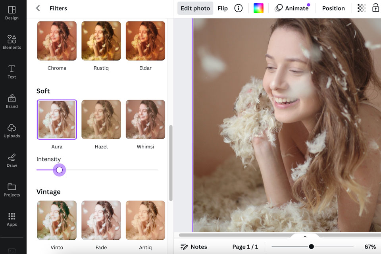Click the Soft section heading

coord(43,91)
